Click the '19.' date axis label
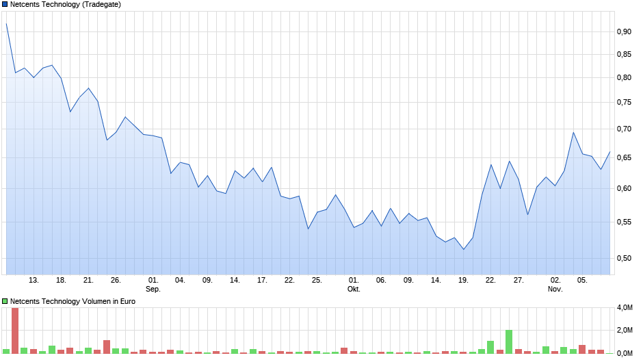This screenshot has width=643, height=360. pyautogui.click(x=463, y=280)
